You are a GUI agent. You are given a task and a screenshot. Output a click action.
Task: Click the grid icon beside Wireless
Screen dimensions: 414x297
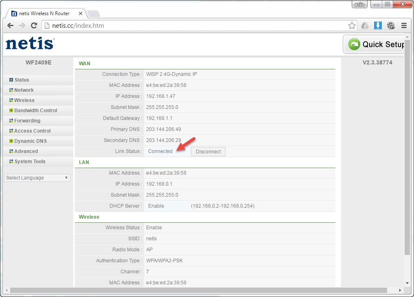11,100
